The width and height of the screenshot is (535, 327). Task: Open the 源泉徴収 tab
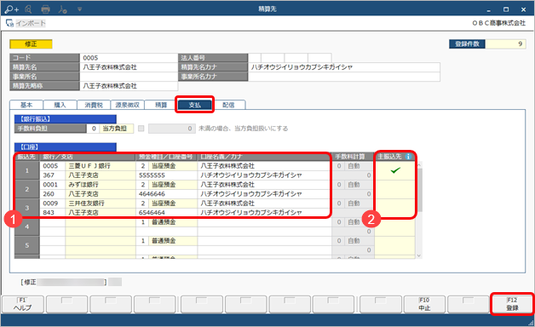127,105
